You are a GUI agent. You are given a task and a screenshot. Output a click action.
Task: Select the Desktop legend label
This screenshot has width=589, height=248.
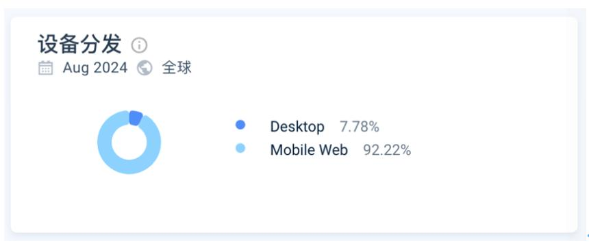coord(297,127)
